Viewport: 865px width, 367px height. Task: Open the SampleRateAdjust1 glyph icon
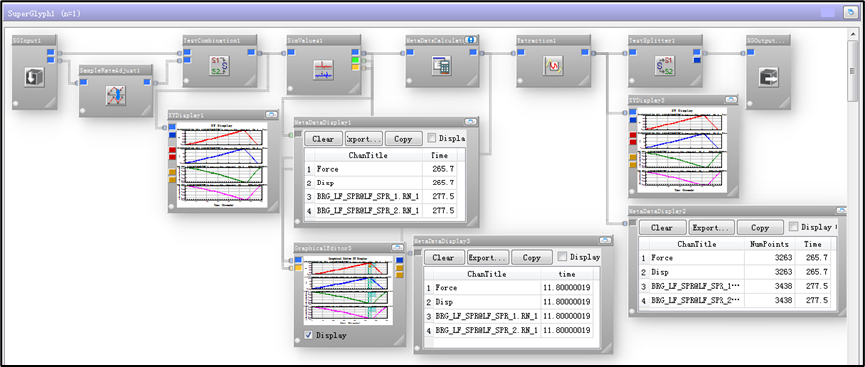point(116,95)
